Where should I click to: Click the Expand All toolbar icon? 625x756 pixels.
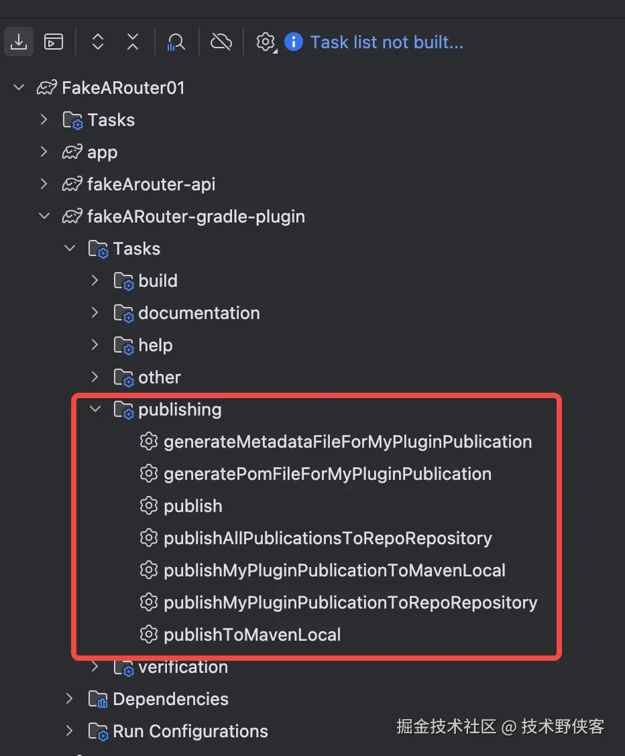(98, 42)
